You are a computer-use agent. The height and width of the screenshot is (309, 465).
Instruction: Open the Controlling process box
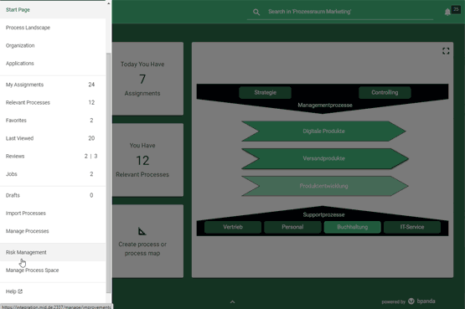[x=385, y=92]
